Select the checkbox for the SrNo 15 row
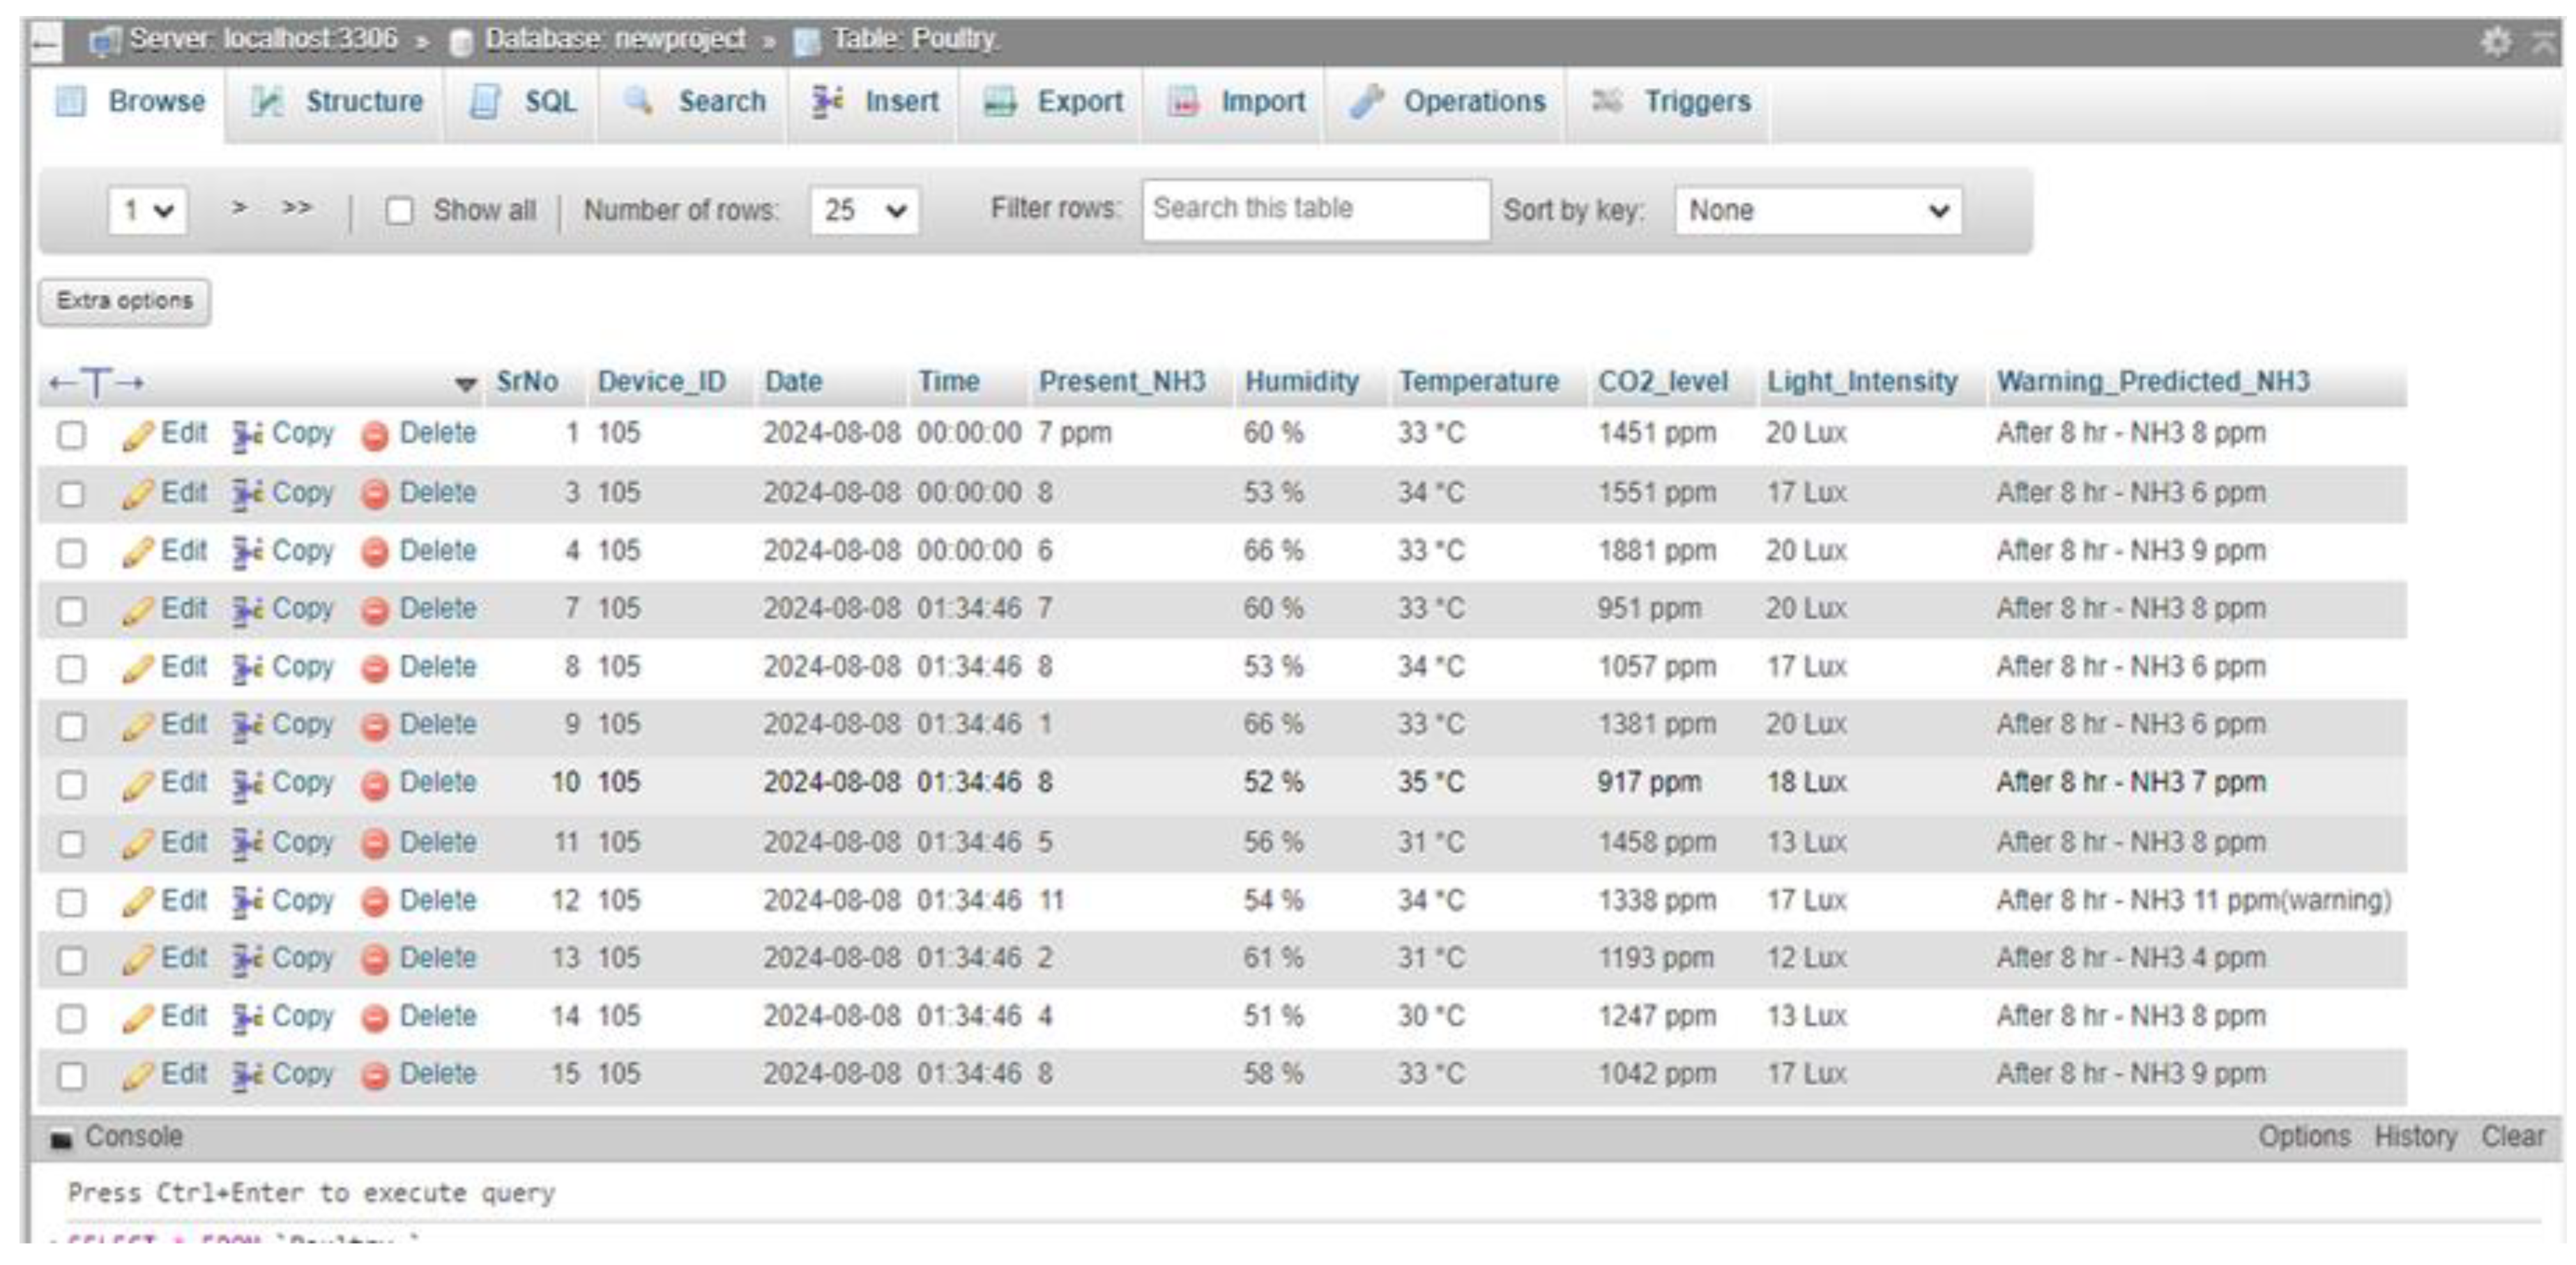This screenshot has width=2576, height=1265. pos(71,1077)
